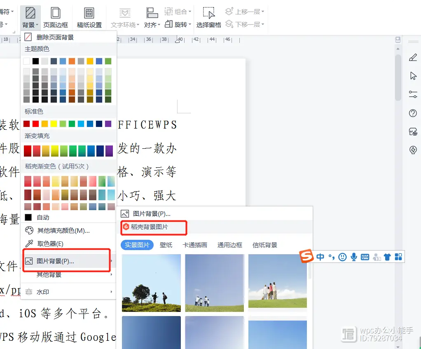Click the 上移一层 bring forward icon
Image resolution: width=421 pixels, height=349 pixels.
(229, 11)
